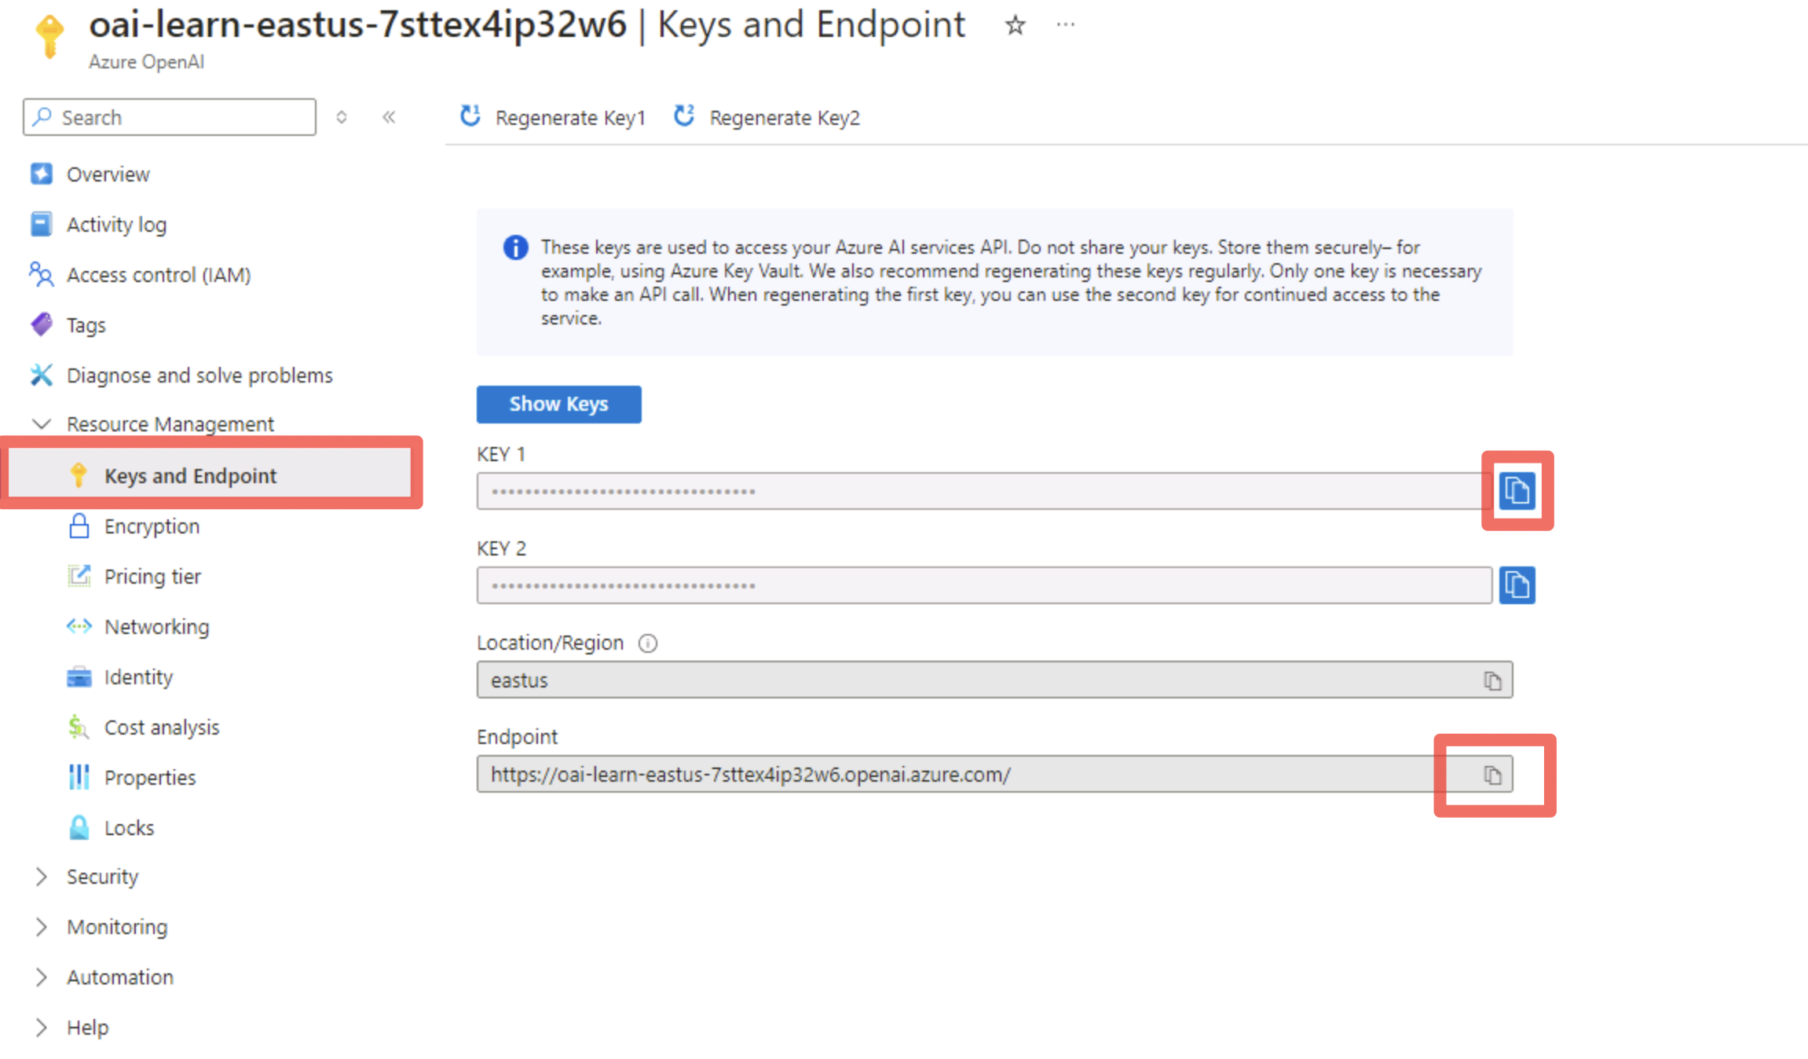The image size is (1808, 1059).
Task: Click the Encryption lock icon
Action: tap(79, 526)
